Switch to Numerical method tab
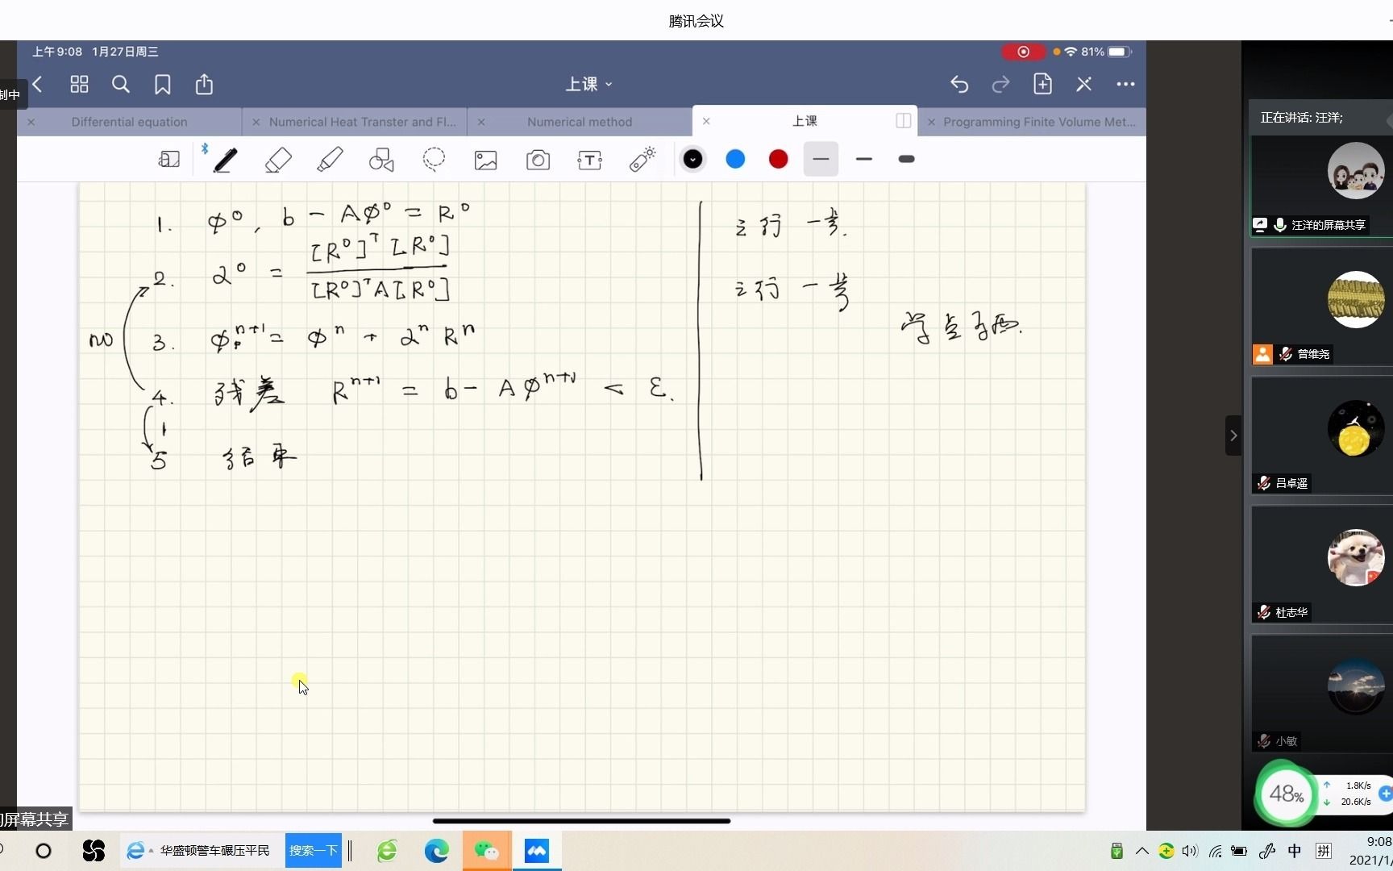The height and width of the screenshot is (871, 1393). click(x=580, y=122)
